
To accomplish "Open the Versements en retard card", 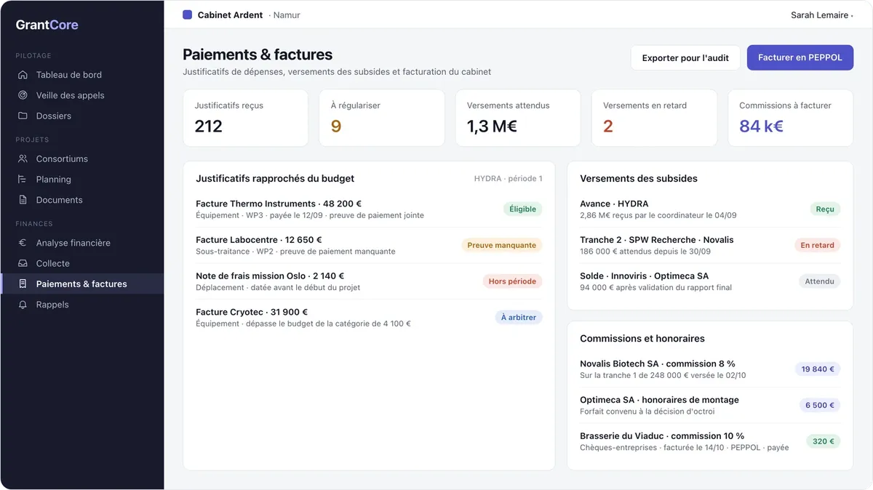I will click(654, 118).
